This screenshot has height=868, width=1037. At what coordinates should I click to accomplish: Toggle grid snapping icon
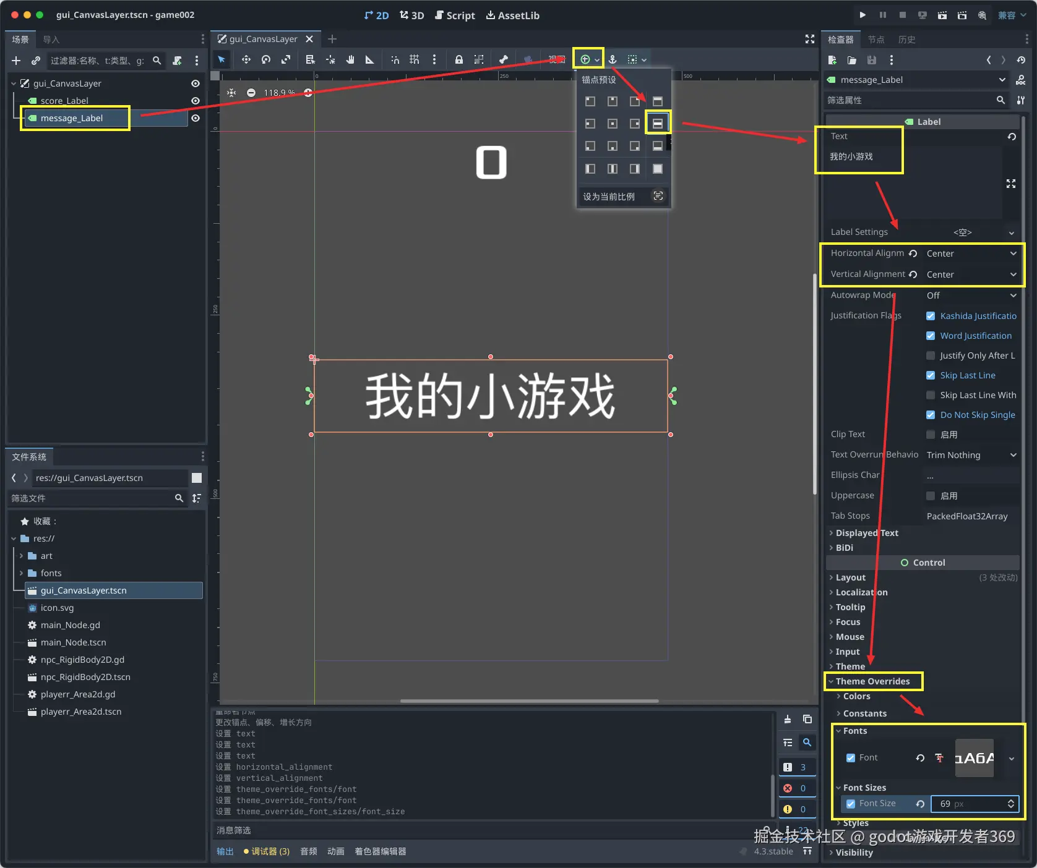pos(415,59)
